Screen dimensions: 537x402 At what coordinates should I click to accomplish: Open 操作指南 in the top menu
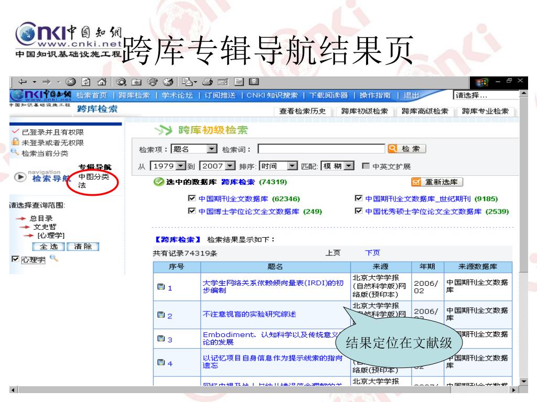coord(375,95)
